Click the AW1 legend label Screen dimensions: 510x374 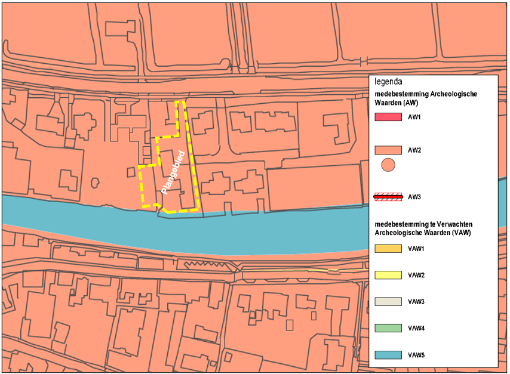[414, 117]
